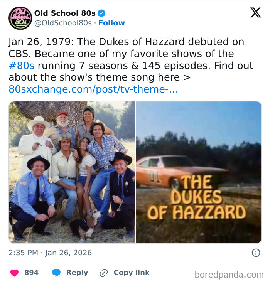The image size is (270, 283).
Task: Open the Old School 80s display name
Action: coord(65,13)
